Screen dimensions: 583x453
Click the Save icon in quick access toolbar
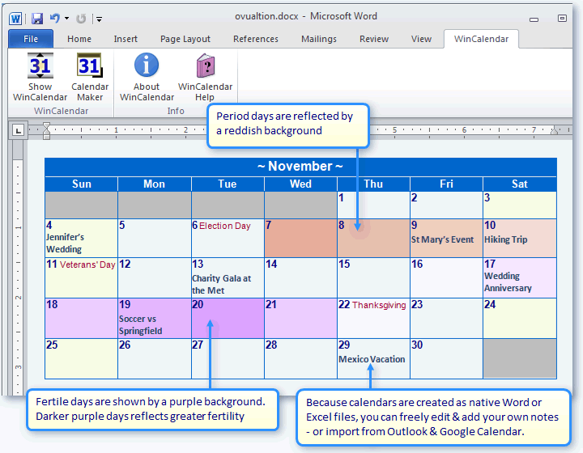click(37, 18)
